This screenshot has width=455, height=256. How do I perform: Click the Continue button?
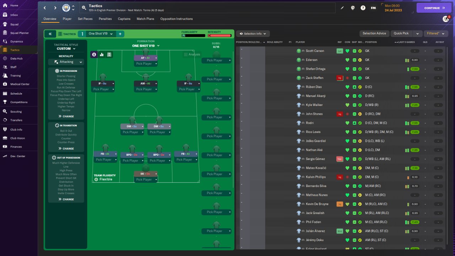pyautogui.click(x=434, y=8)
